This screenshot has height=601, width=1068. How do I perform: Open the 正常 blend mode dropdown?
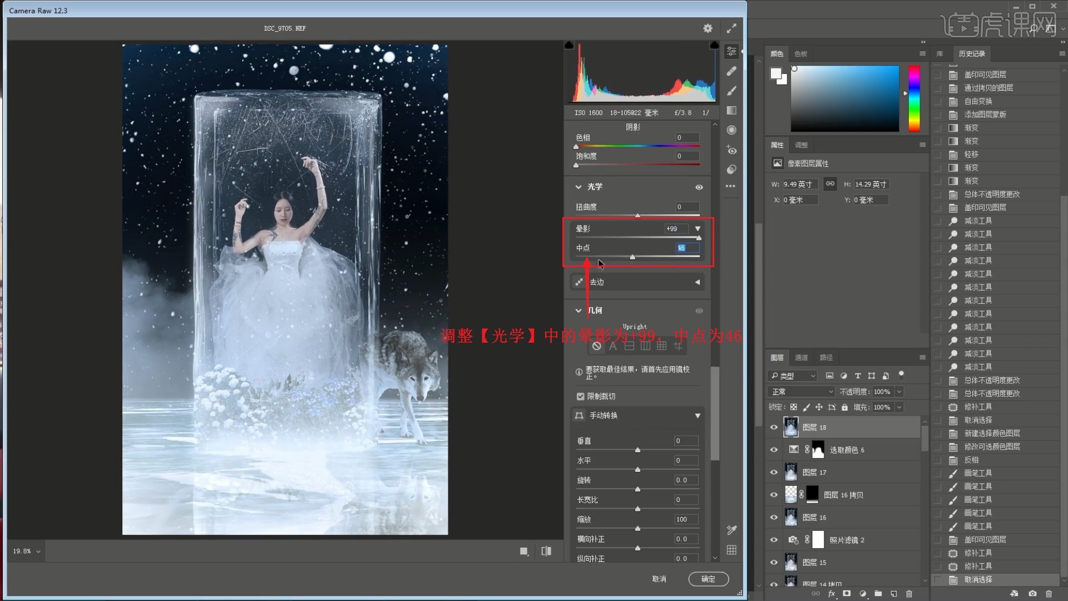pyautogui.click(x=801, y=392)
